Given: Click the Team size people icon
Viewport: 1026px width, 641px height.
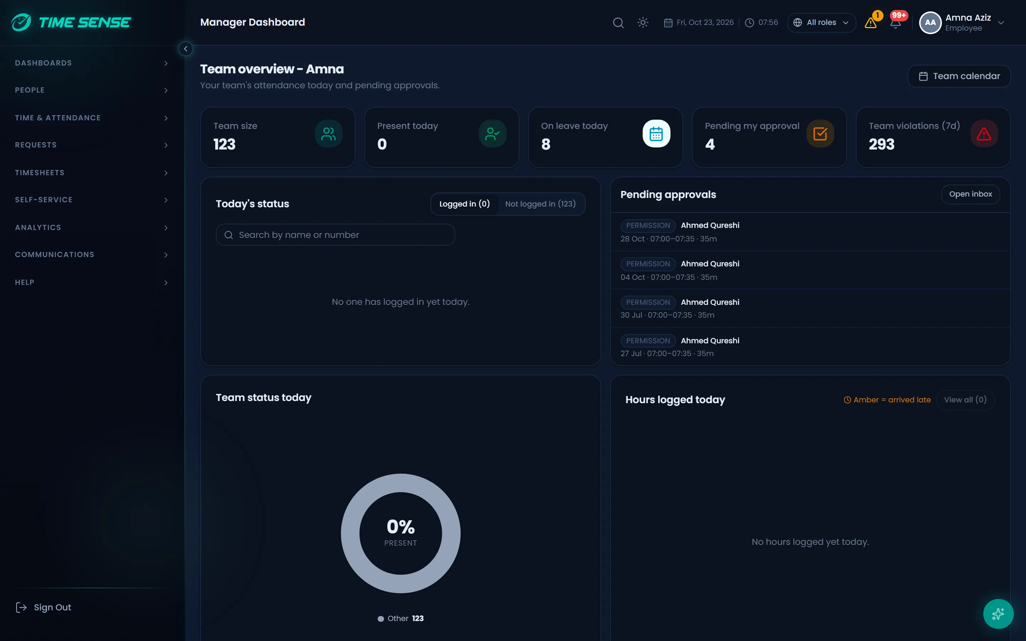Looking at the screenshot, I should [328, 134].
